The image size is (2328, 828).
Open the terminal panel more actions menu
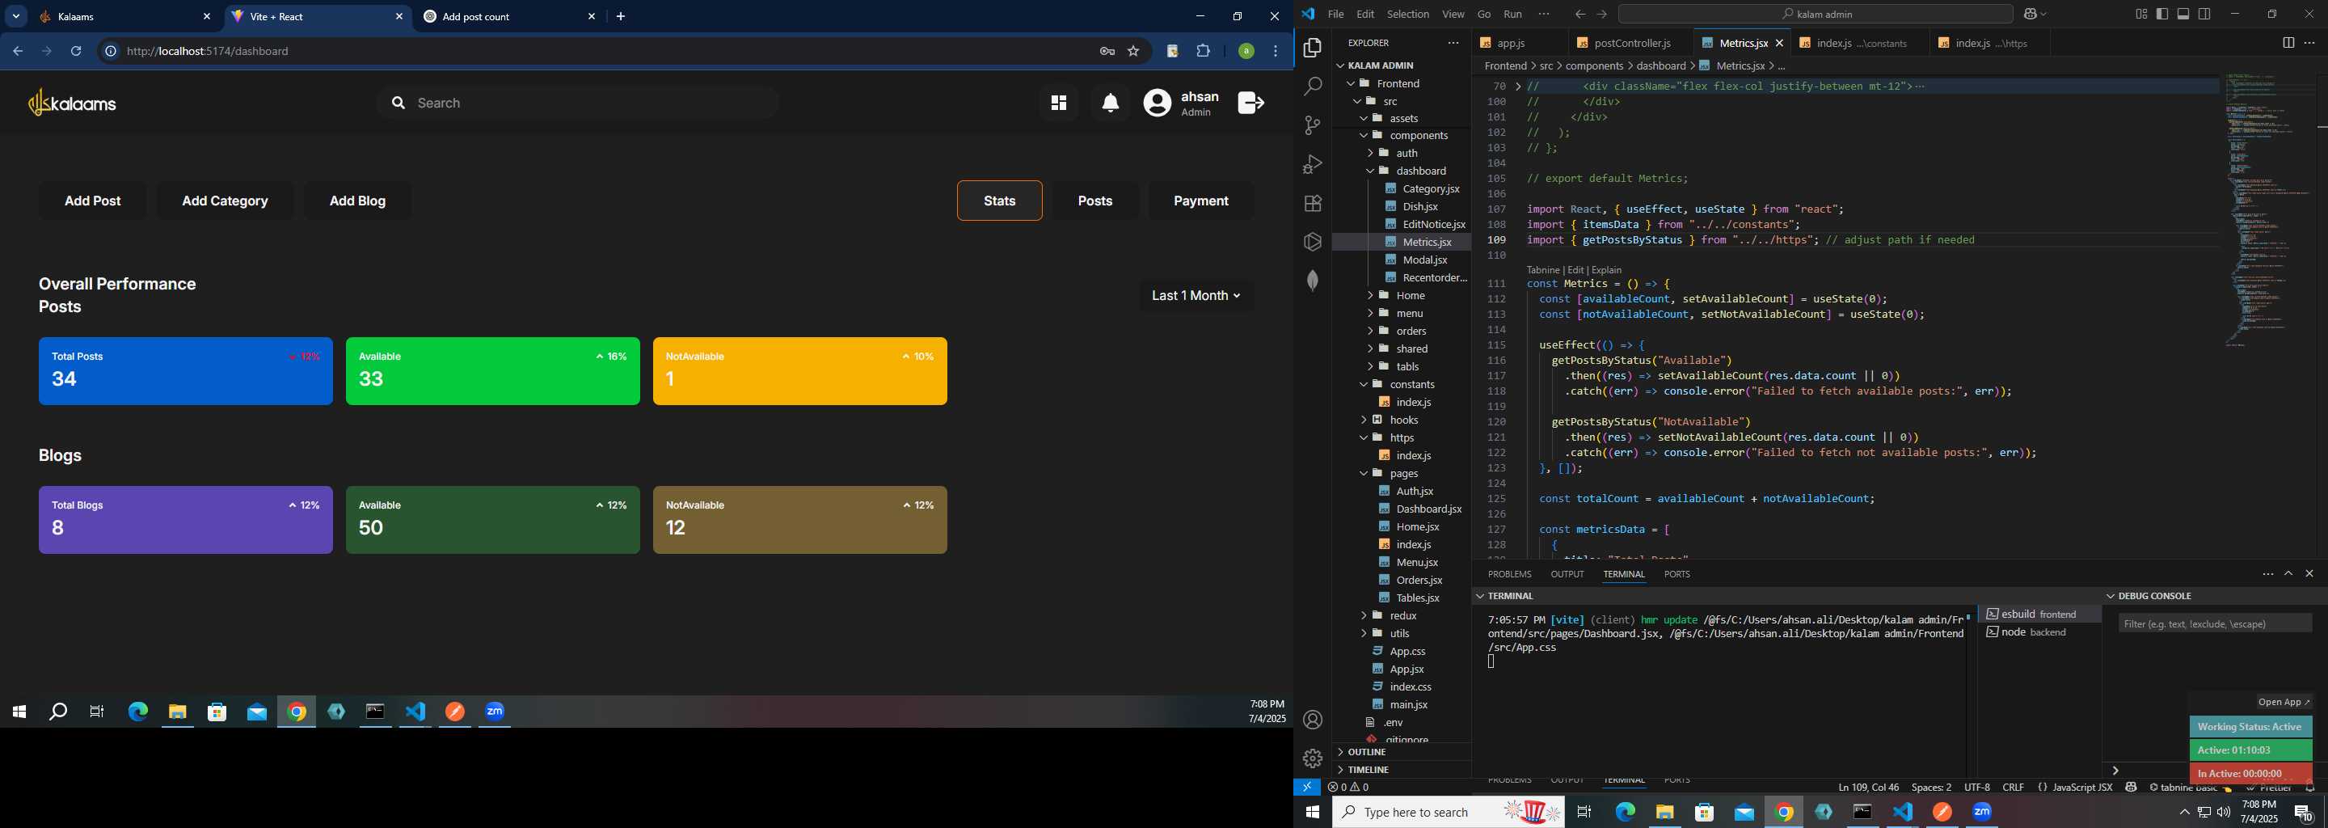(2267, 574)
